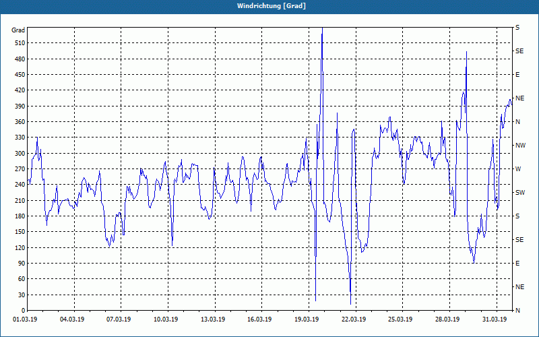Choose the 22.03.19 x-axis date
The height and width of the screenshot is (337, 539).
[354, 319]
